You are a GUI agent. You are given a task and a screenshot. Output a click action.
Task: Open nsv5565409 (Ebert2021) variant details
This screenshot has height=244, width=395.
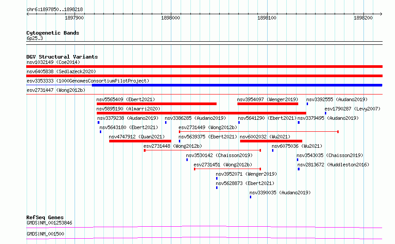pyautogui.click(x=126, y=99)
